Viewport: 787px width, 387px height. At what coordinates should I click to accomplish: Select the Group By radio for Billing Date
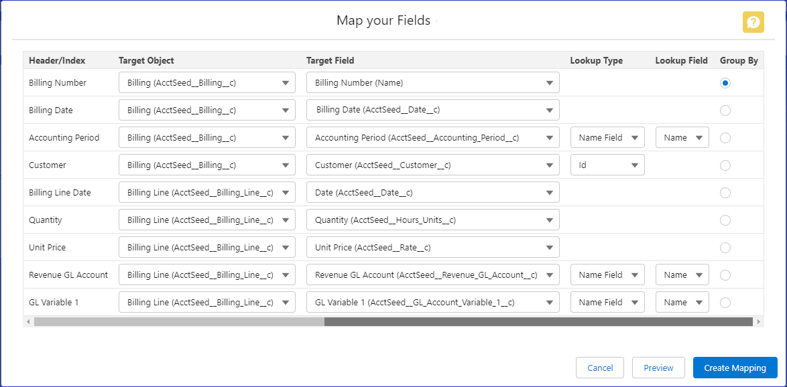tap(725, 110)
